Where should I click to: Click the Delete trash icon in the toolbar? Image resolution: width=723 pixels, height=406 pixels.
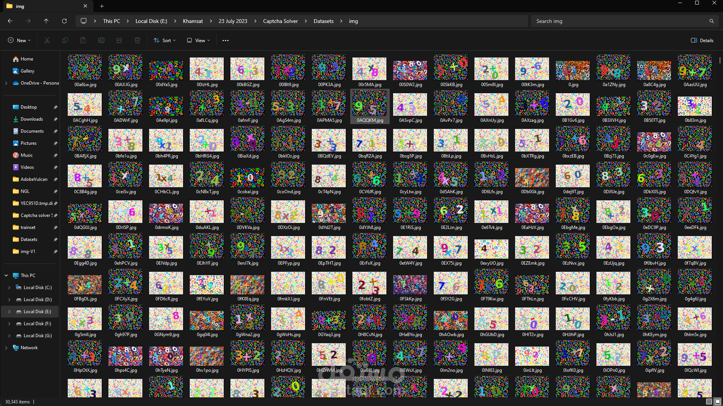point(137,40)
